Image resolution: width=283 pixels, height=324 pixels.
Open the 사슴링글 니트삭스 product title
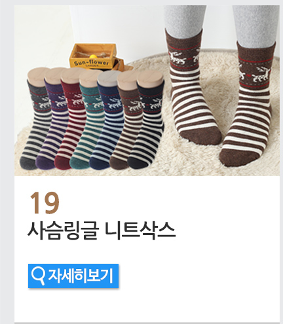[102, 231]
